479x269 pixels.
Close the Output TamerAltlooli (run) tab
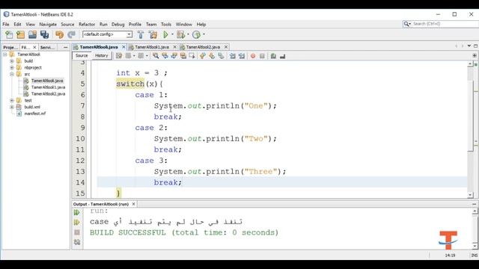(133, 204)
